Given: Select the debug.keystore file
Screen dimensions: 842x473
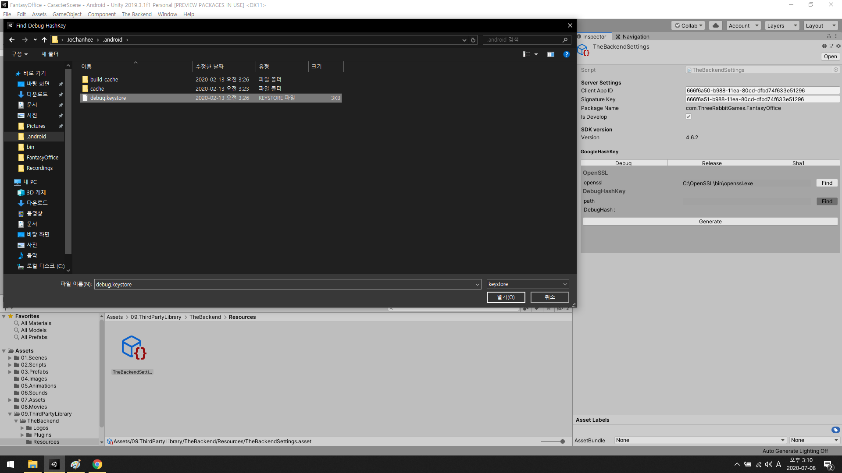Looking at the screenshot, I should click(x=211, y=98).
